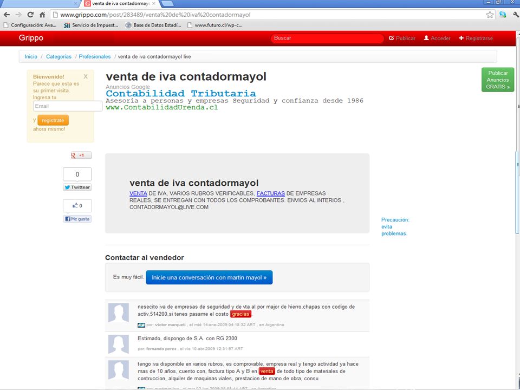Open the 'Servicio de Impuest...' bookmark

[x=91, y=25]
